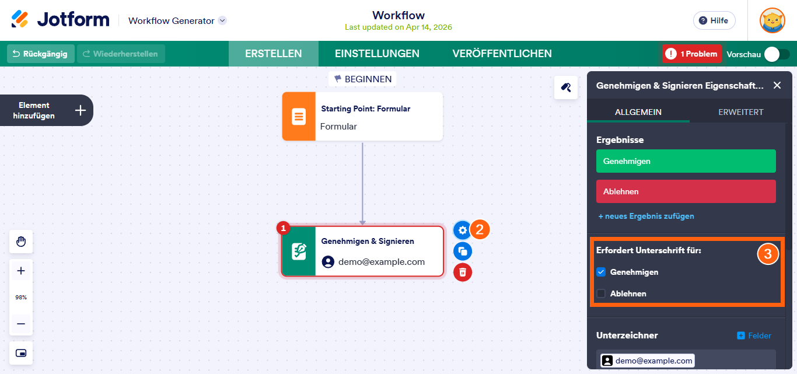Click the Hilfe button
The image size is (797, 374).
[x=714, y=20]
